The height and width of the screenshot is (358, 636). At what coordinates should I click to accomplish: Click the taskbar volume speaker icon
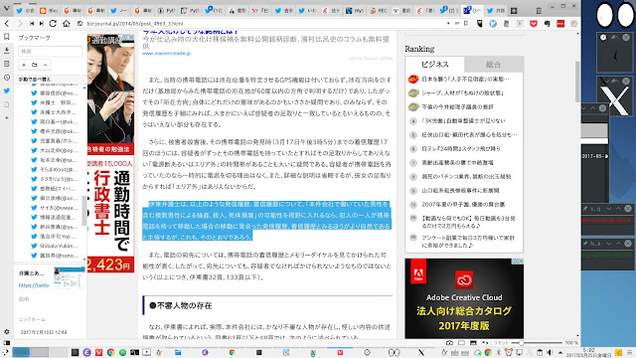point(550,352)
